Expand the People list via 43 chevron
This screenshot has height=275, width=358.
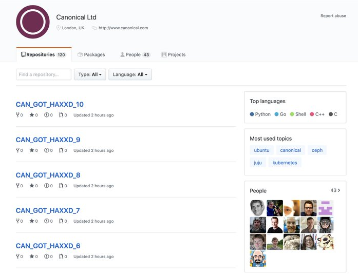(x=335, y=190)
